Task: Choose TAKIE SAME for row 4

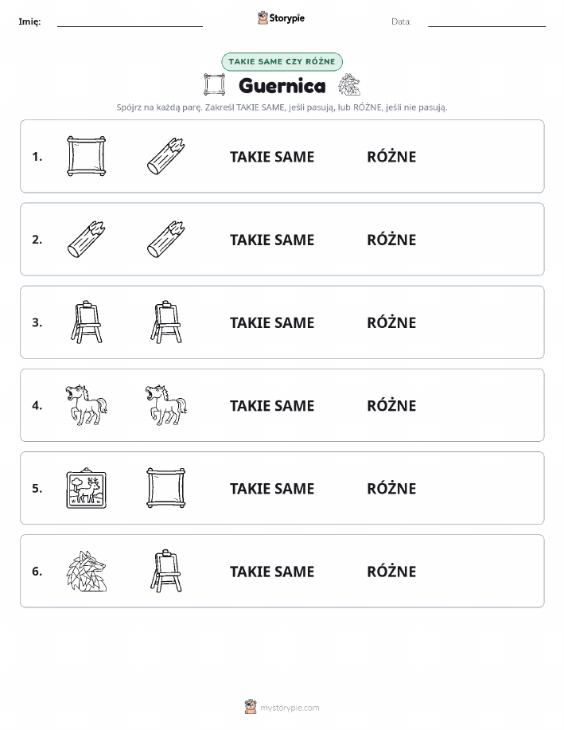Action: point(272,405)
